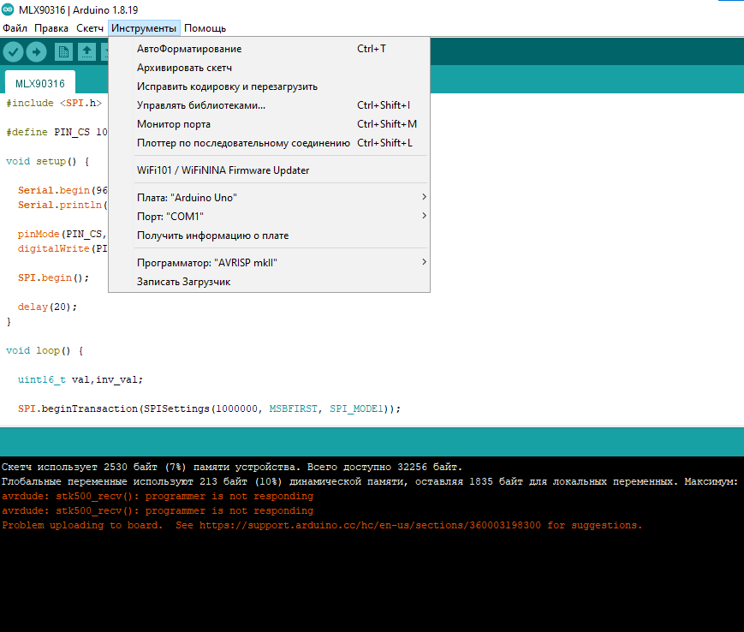Click the New sketch toolbar icon
The width and height of the screenshot is (744, 632).
tap(63, 51)
